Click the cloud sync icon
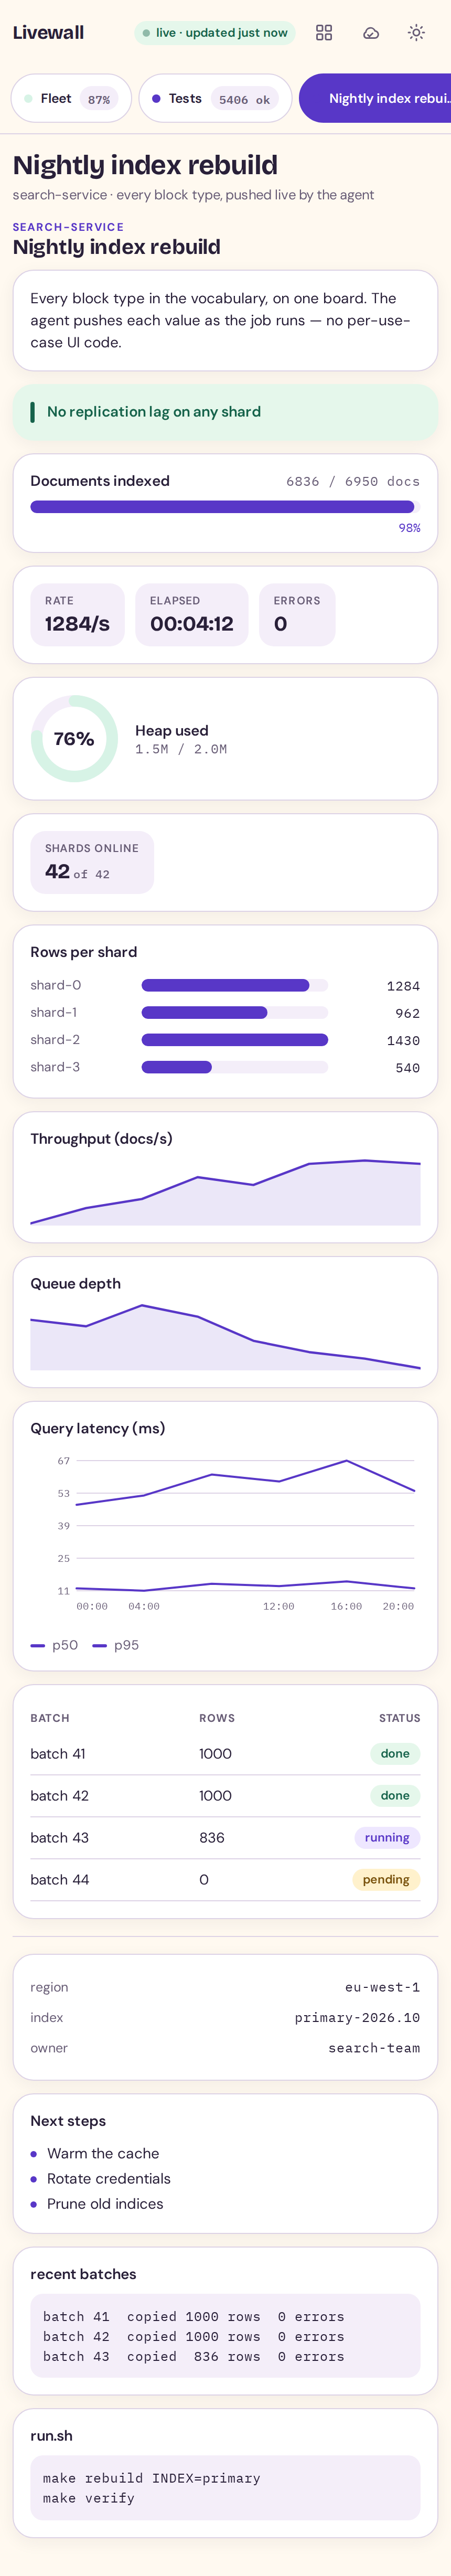Screen dimensions: 451x2576 click(371, 33)
